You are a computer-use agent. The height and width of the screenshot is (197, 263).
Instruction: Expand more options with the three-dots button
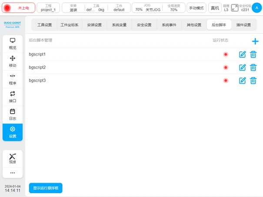pos(13,173)
